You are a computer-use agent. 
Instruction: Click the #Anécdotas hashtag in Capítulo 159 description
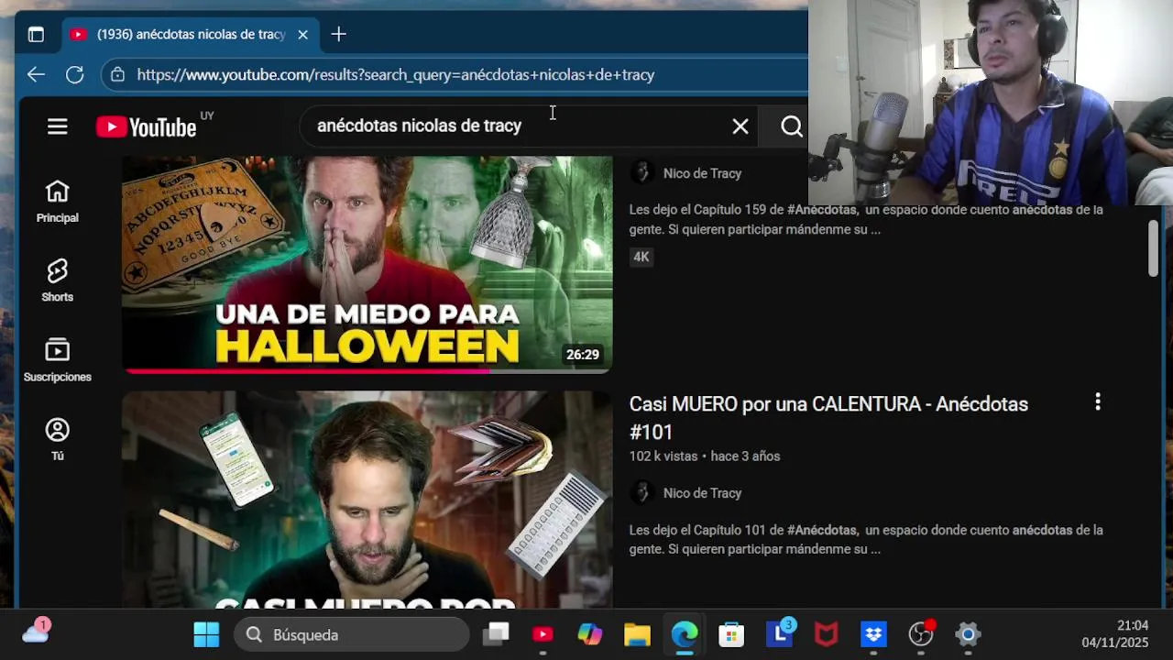(822, 210)
